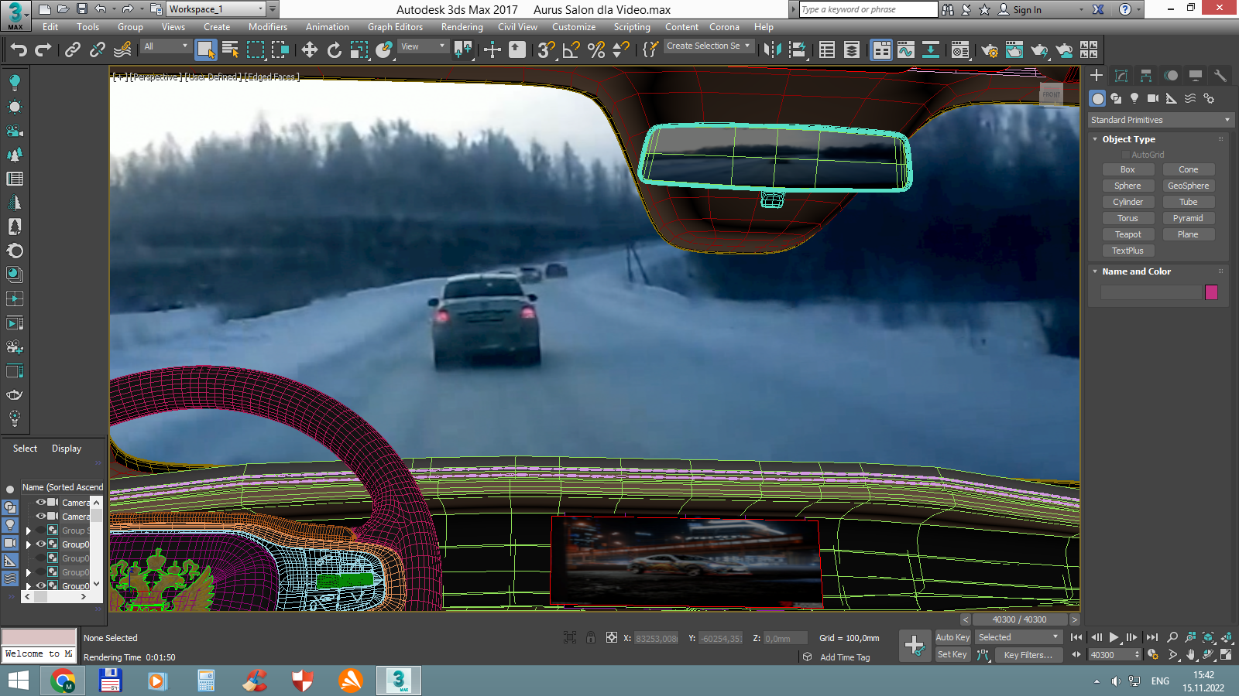Toggle the Window/Crossing selection mode
1239x696 pixels.
(280, 50)
